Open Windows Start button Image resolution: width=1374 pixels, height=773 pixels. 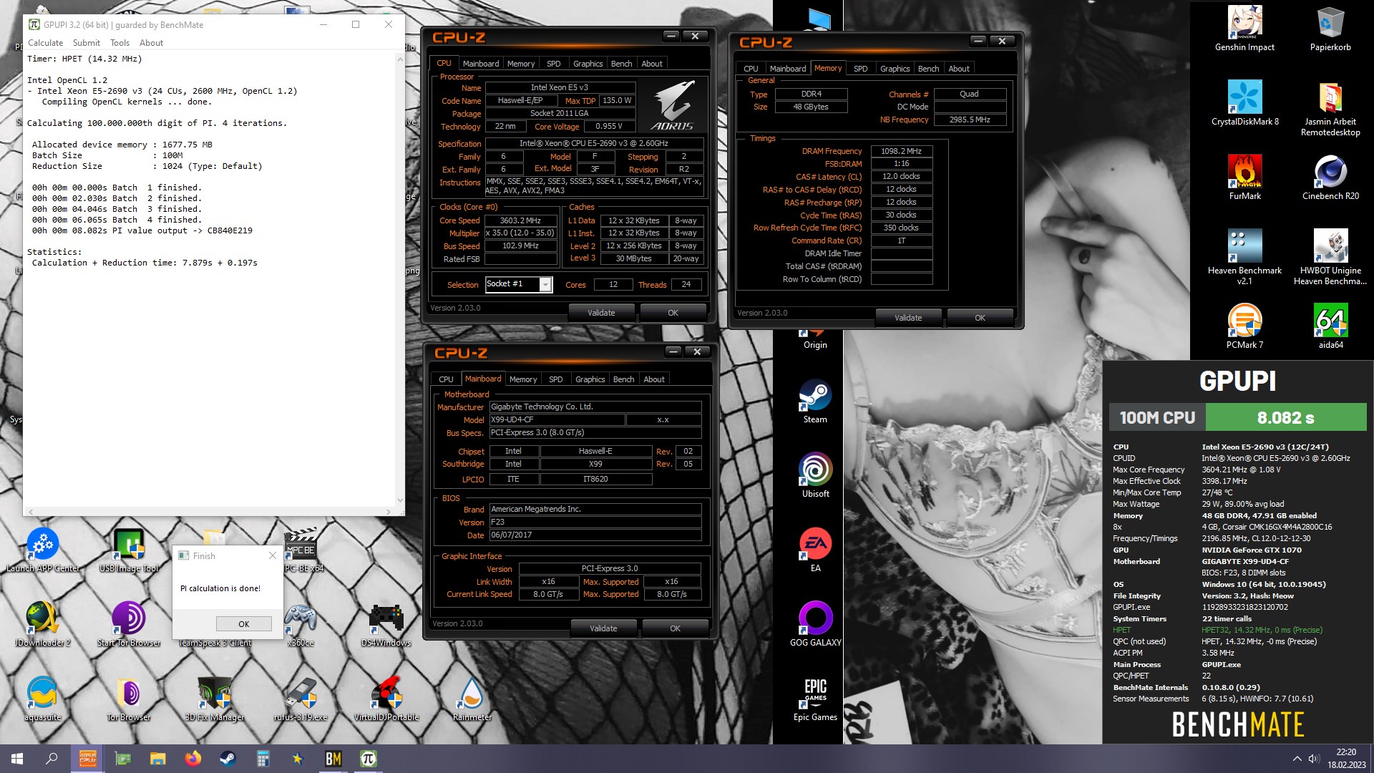click(x=17, y=759)
